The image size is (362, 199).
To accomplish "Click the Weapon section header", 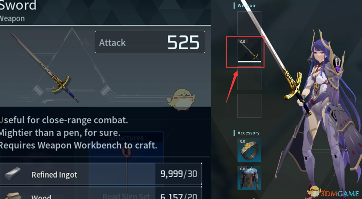I will pos(246,5).
